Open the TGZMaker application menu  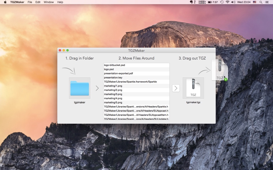click(18, 2)
